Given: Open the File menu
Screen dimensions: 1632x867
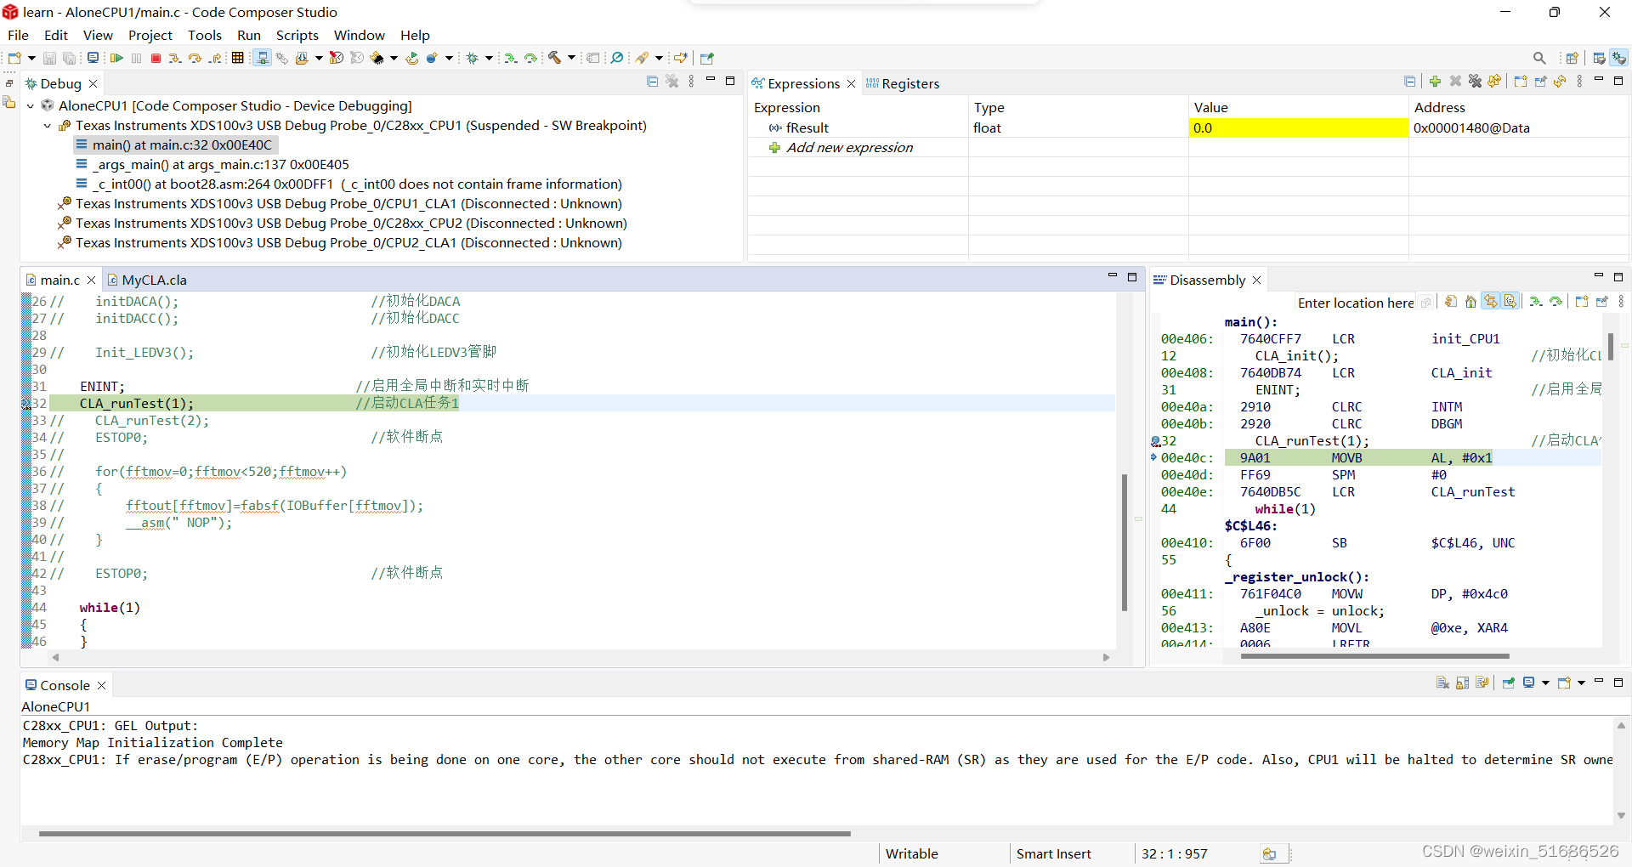Looking at the screenshot, I should (x=18, y=35).
